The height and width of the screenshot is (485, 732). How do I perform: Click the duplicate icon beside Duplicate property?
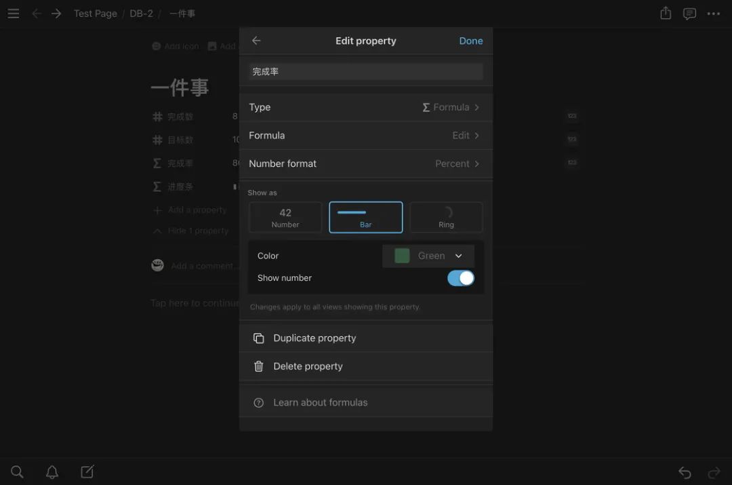coord(259,338)
